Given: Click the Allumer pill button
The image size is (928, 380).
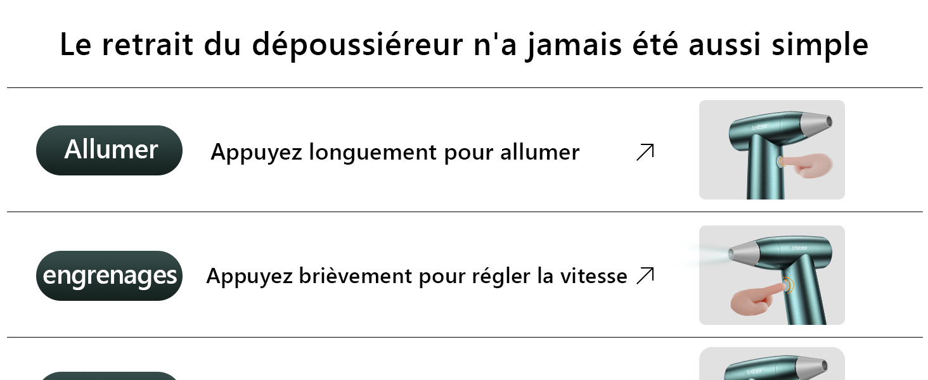Looking at the screenshot, I should click(109, 150).
